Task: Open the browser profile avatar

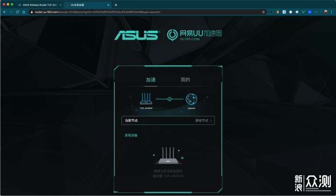Action: tap(325, 12)
